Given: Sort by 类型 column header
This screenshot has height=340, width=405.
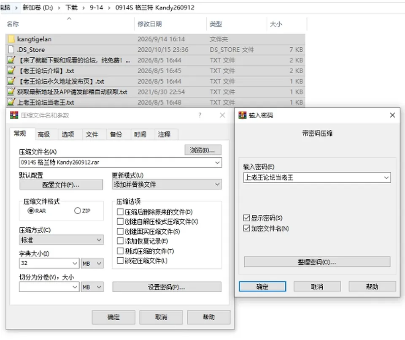Looking at the screenshot, I should pos(216,24).
